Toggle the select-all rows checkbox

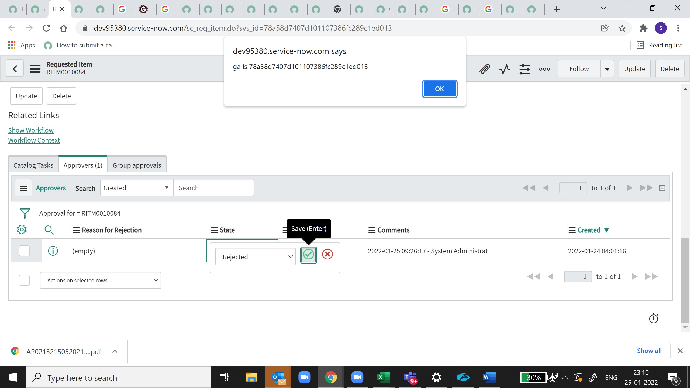click(24, 280)
